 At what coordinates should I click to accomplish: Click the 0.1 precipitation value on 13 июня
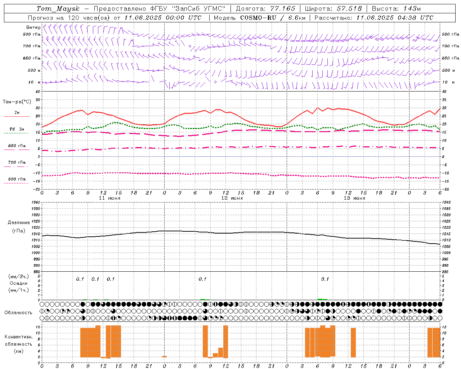coord(325,279)
